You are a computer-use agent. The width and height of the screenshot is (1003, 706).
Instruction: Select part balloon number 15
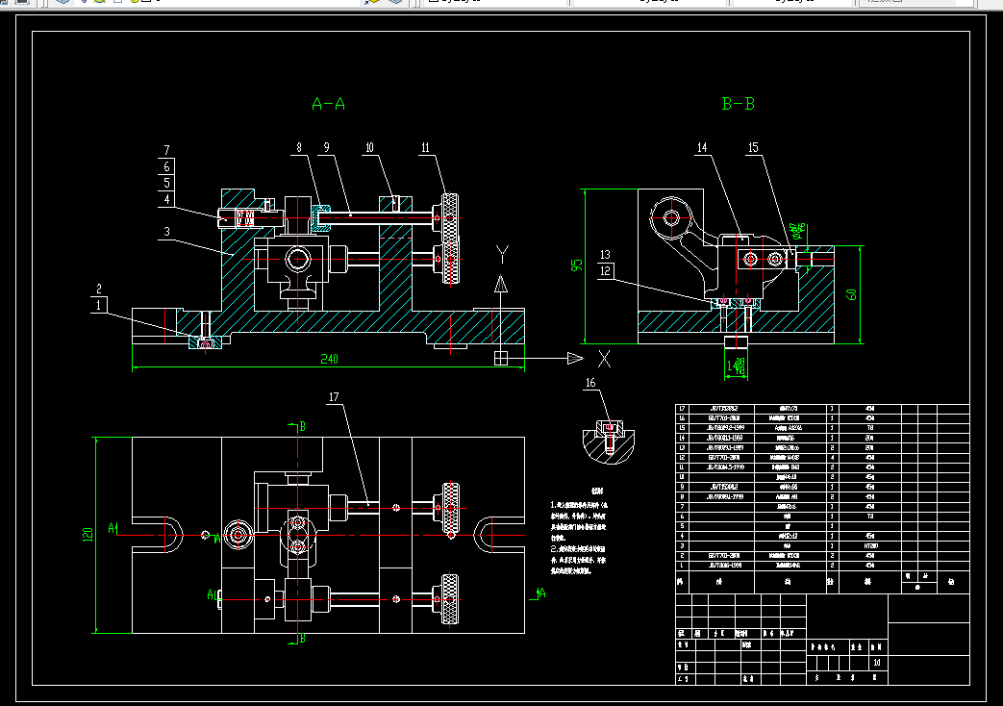coord(753,147)
